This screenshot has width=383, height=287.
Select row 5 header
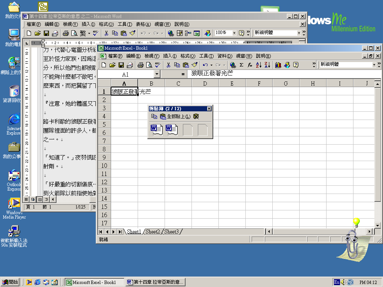[104, 124]
